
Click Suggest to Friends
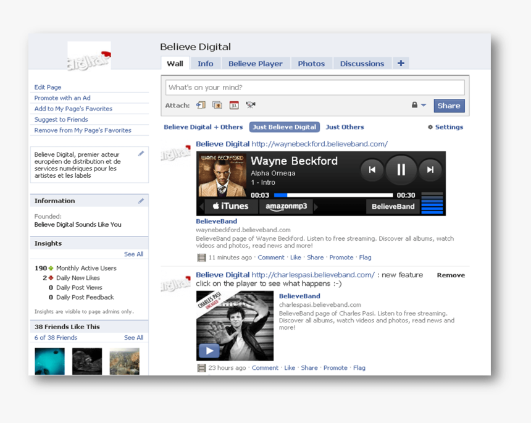coord(61,120)
